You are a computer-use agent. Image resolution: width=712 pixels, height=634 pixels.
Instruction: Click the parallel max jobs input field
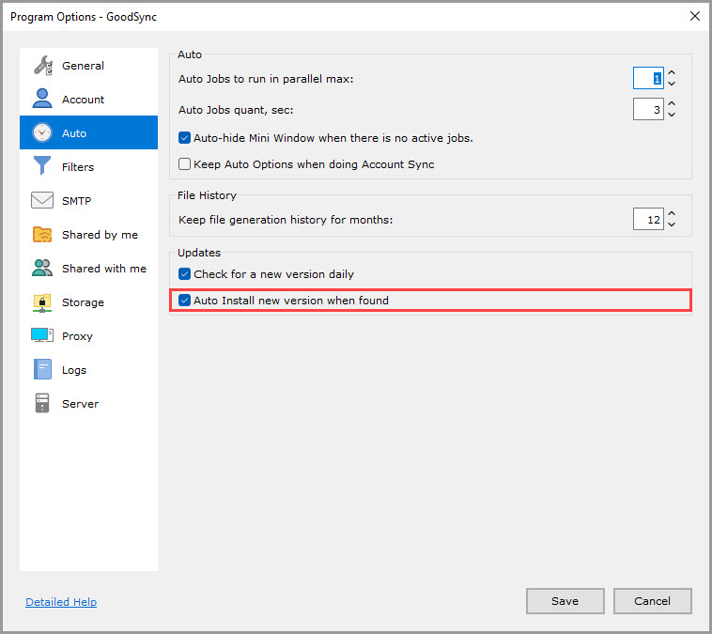(x=648, y=78)
